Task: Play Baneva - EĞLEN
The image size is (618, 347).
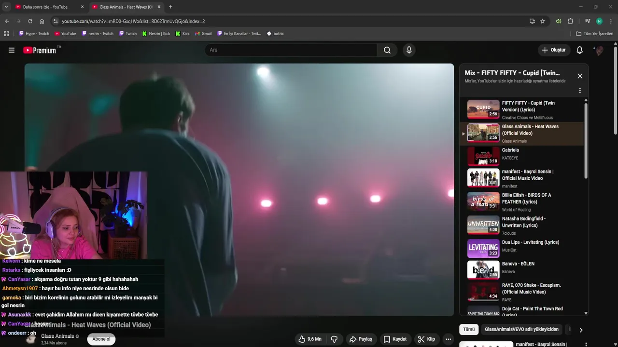Action: pyautogui.click(x=521, y=270)
